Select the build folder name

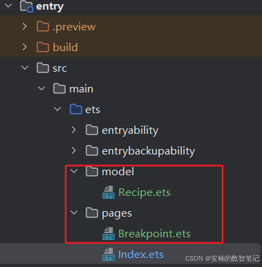point(66,48)
